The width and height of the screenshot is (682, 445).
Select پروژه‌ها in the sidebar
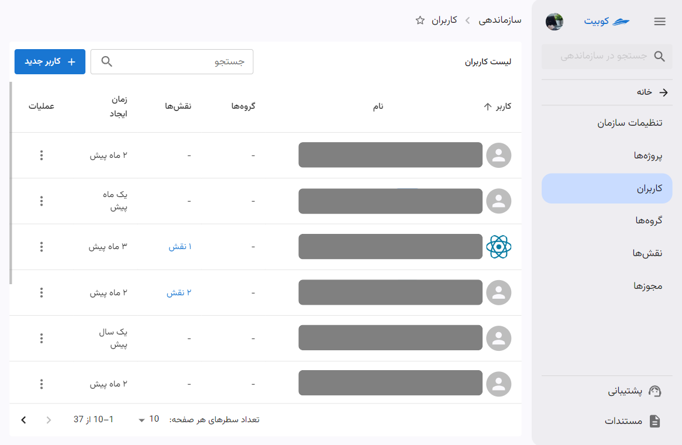607,156
